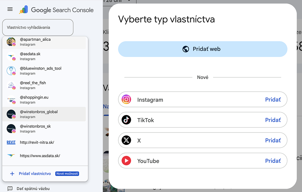
Task: Click the X logo icon
Action: tap(126, 140)
